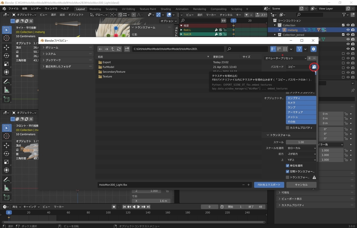Deselect アーマチュア object type
This screenshot has height=228, width=357.
301,112
